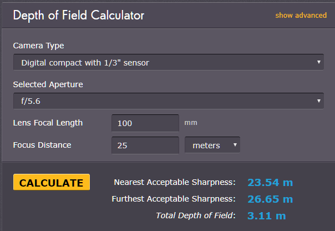Image resolution: width=335 pixels, height=231 pixels.
Task: Click the Furthest Acceptable Sharpness value 26.65 m
Action: pos(270,199)
